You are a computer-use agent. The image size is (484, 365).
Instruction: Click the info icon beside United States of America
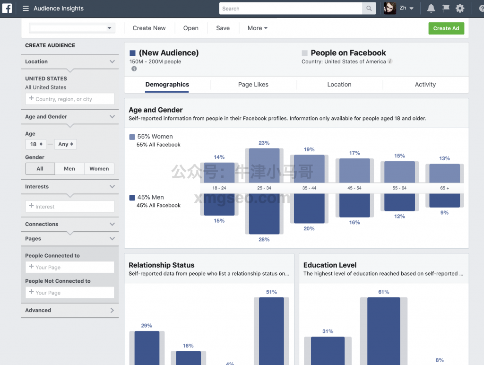(390, 61)
